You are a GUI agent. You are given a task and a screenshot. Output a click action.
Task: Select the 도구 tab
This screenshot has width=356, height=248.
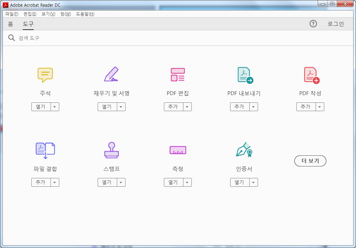pos(28,24)
